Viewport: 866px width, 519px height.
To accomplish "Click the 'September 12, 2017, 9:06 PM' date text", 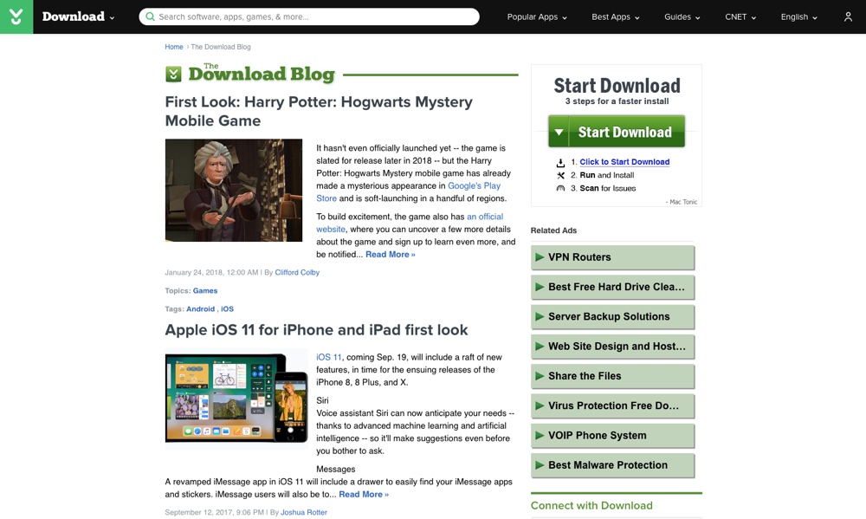I will 214,512.
